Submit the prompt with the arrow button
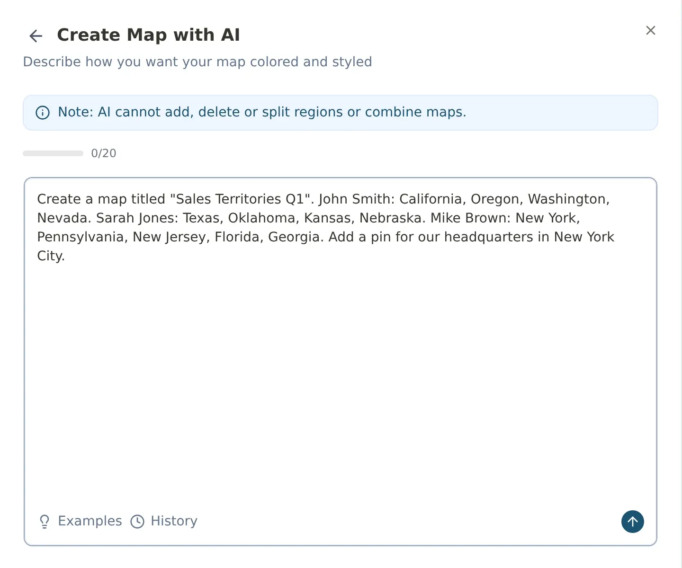Image resolution: width=682 pixels, height=568 pixels. click(x=633, y=522)
